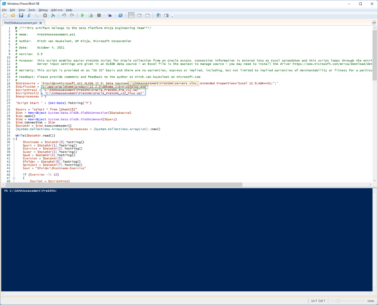This screenshot has height=305, width=378.
Task: Redo the last edit
Action: (x=72, y=16)
